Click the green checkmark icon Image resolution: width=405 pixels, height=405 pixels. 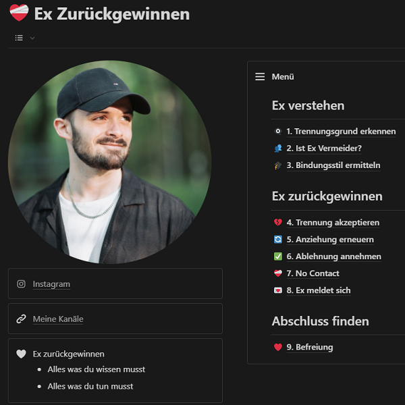[278, 256]
